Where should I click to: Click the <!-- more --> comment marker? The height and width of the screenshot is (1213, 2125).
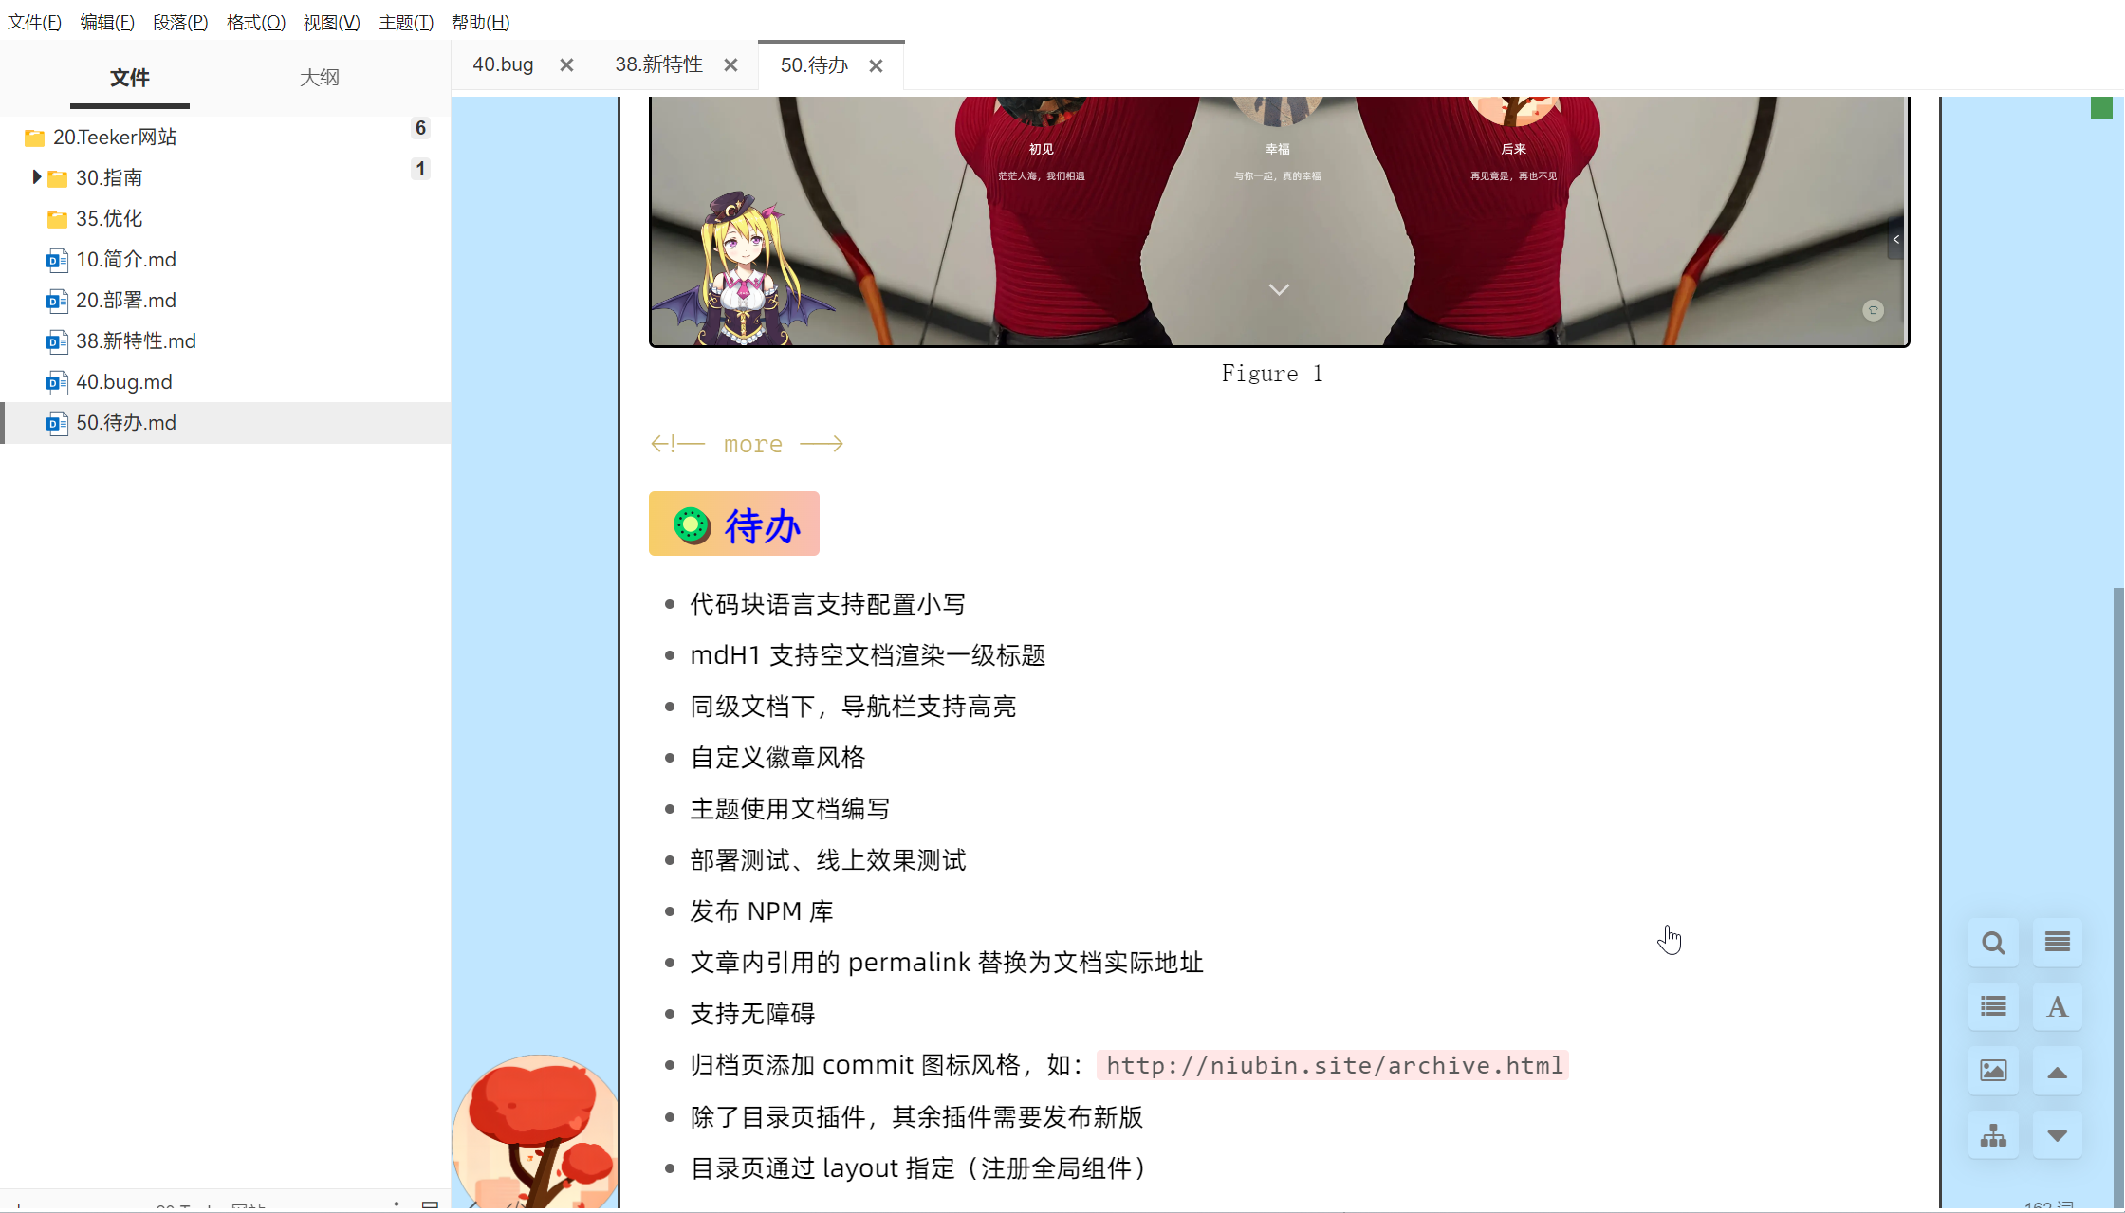click(748, 444)
